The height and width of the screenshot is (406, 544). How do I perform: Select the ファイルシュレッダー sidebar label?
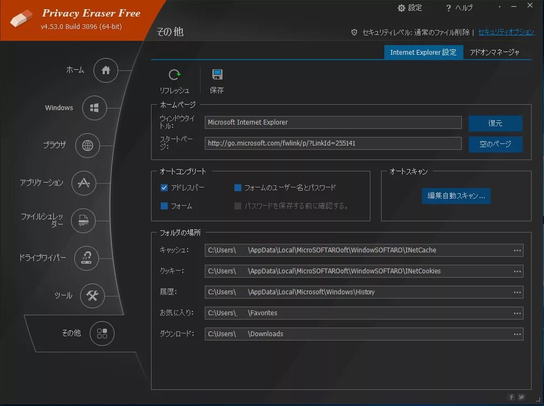(42, 220)
